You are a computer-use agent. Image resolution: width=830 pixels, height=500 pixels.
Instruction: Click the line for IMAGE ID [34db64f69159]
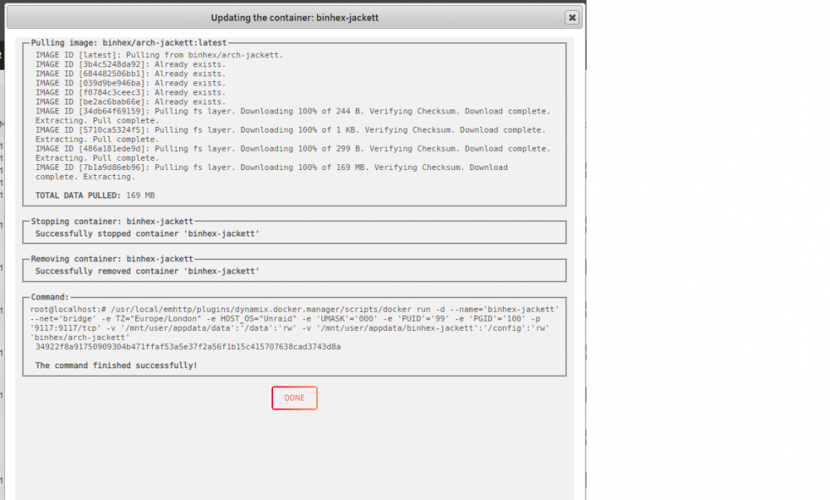coord(293,116)
